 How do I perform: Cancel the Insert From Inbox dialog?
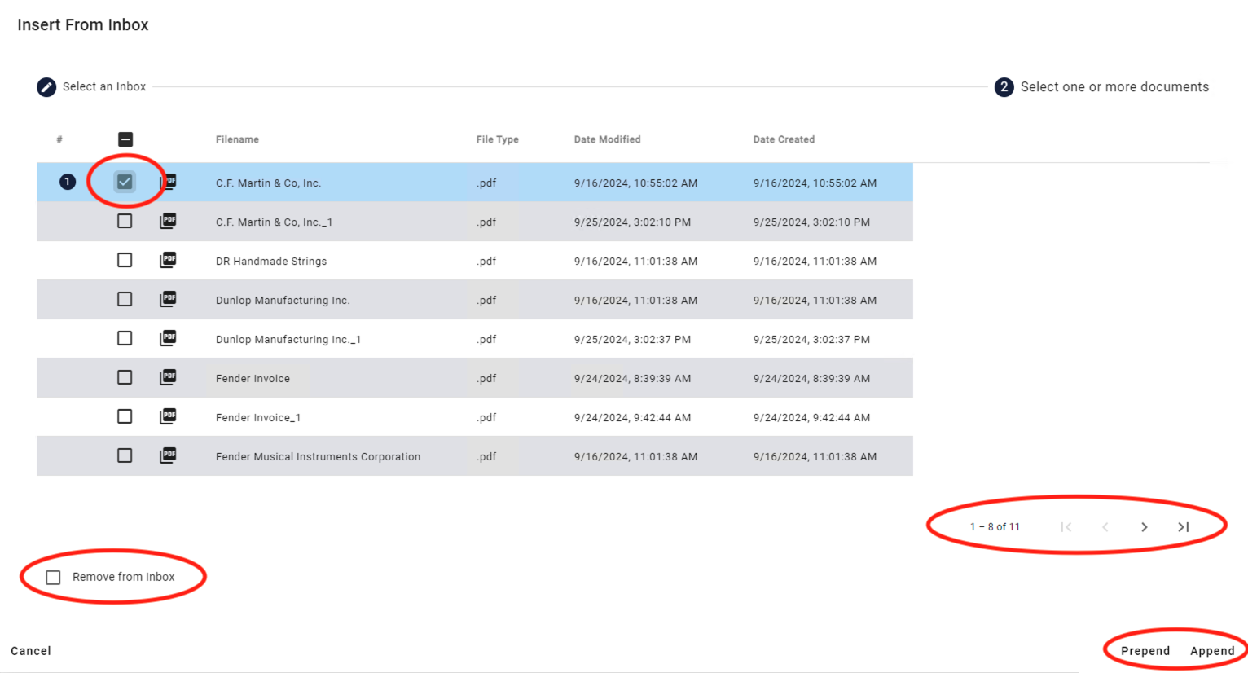31,651
